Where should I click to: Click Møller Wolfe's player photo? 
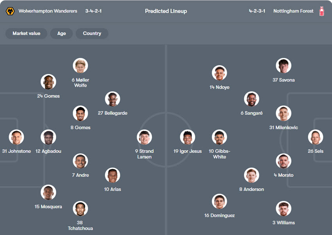80,66
